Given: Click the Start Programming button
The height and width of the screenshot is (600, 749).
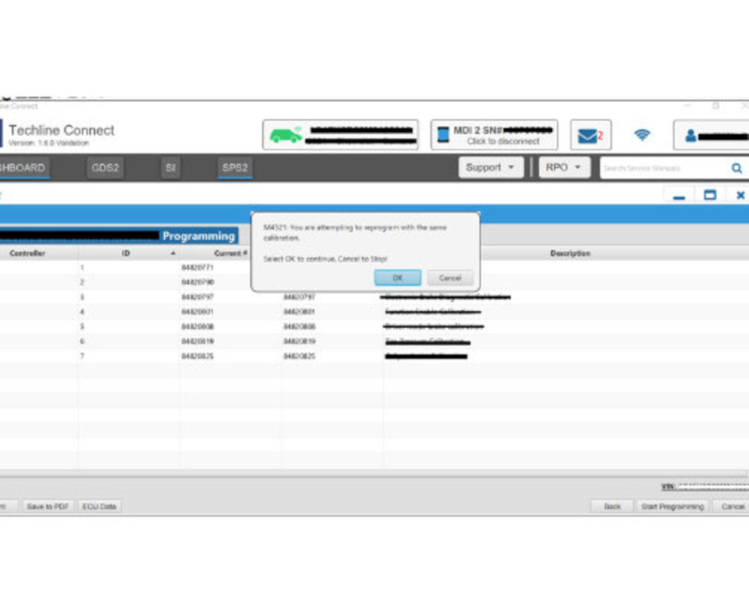Looking at the screenshot, I should click(x=672, y=506).
